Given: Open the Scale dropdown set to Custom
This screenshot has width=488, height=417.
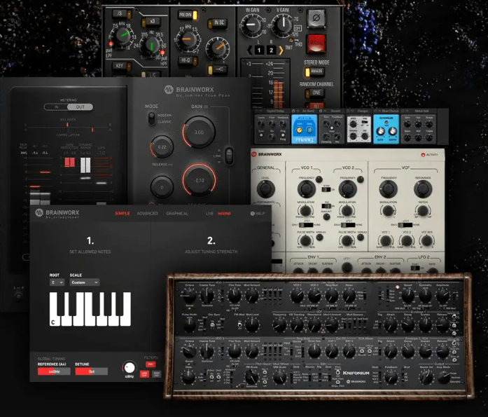Looking at the screenshot, I should [84, 282].
